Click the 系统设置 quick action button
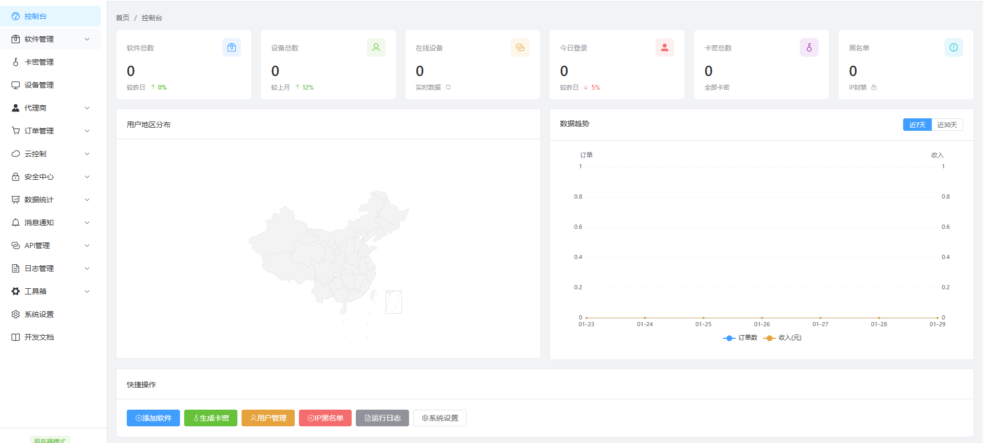984x443 pixels. tap(440, 418)
